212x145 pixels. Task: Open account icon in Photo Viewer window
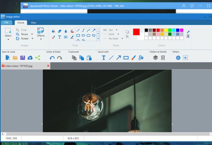click(x=184, y=6)
